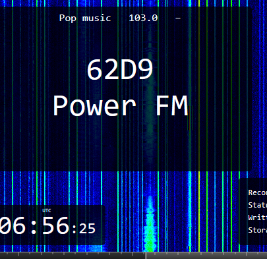Click the small red cursor mark after Power FM

[x=190, y=118]
